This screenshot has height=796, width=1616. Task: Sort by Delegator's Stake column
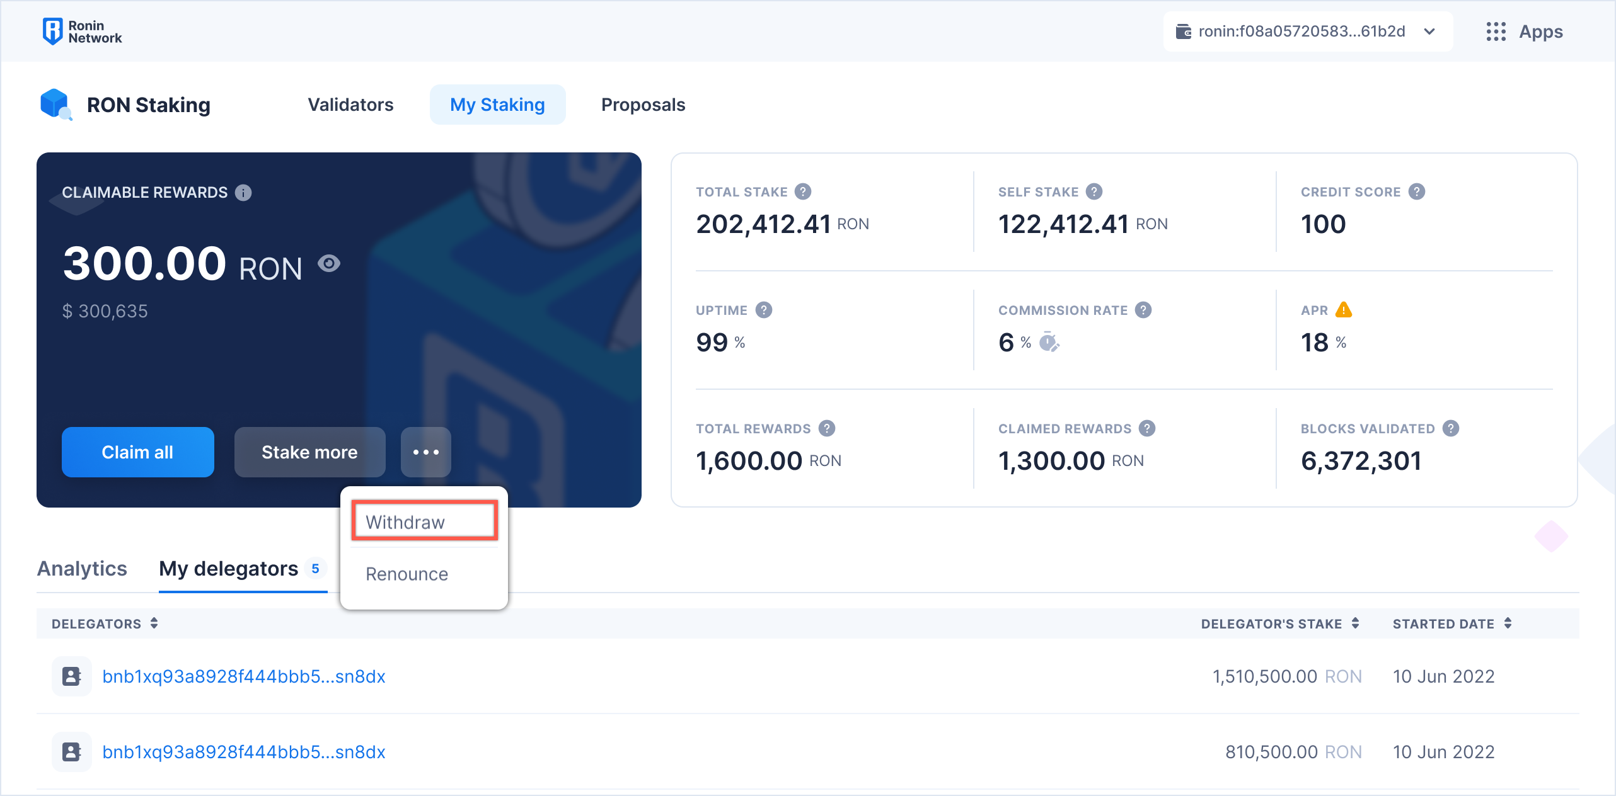tap(1355, 623)
